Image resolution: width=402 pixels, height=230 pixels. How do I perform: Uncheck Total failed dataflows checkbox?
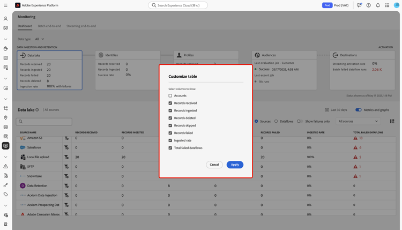170,148
